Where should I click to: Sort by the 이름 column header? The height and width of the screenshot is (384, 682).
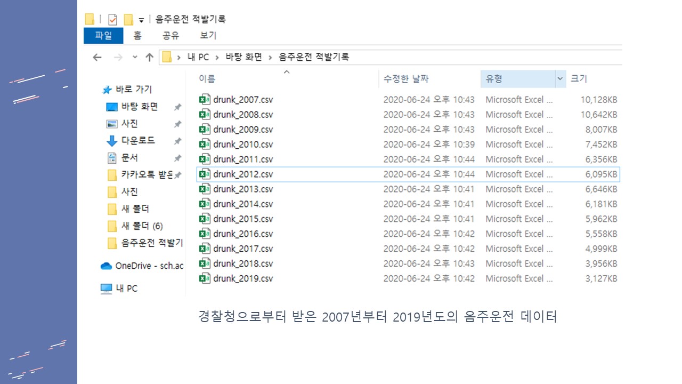click(x=207, y=79)
